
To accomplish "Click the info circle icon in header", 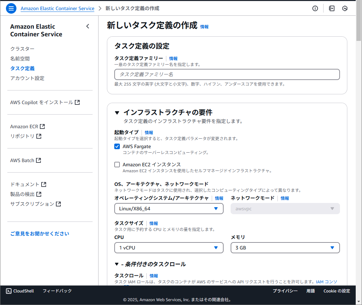I will 315,8.
